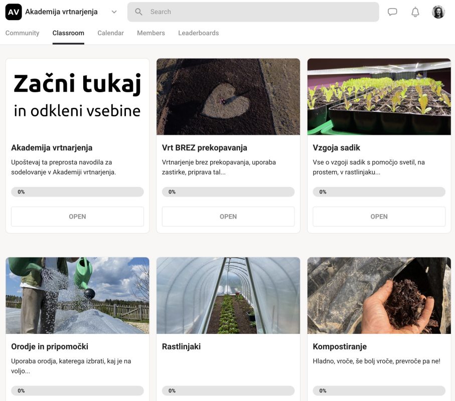Click the Kompostiranje title
455x401 pixels.
tap(340, 346)
